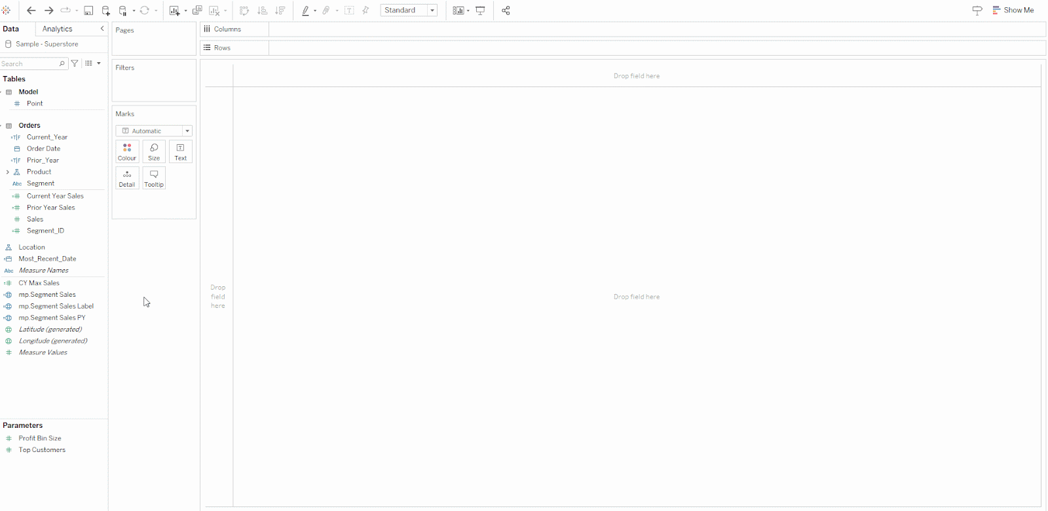The image size is (1048, 511).
Task: Select the CY Max Sales field
Action: coord(39,283)
